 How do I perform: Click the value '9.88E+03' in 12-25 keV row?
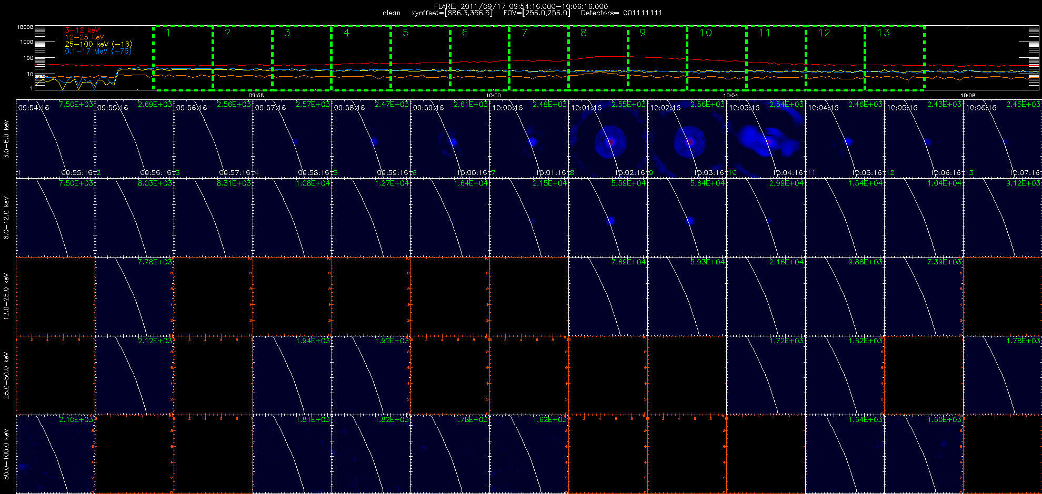click(866, 262)
